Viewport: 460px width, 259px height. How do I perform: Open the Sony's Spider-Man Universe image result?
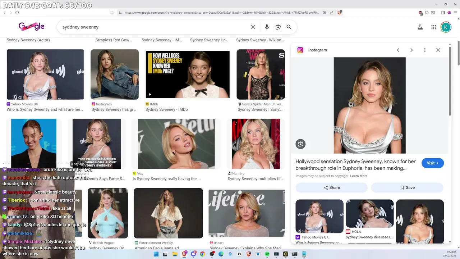point(261,74)
